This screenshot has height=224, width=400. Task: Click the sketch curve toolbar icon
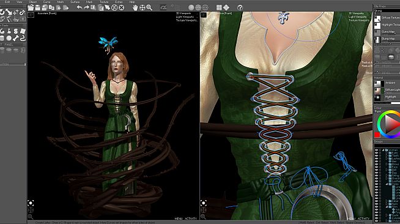pyautogui.click(x=163, y=8)
